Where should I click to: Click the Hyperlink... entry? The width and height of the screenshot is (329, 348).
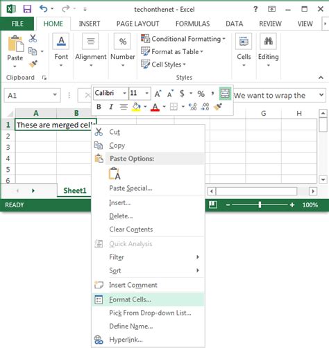click(126, 340)
